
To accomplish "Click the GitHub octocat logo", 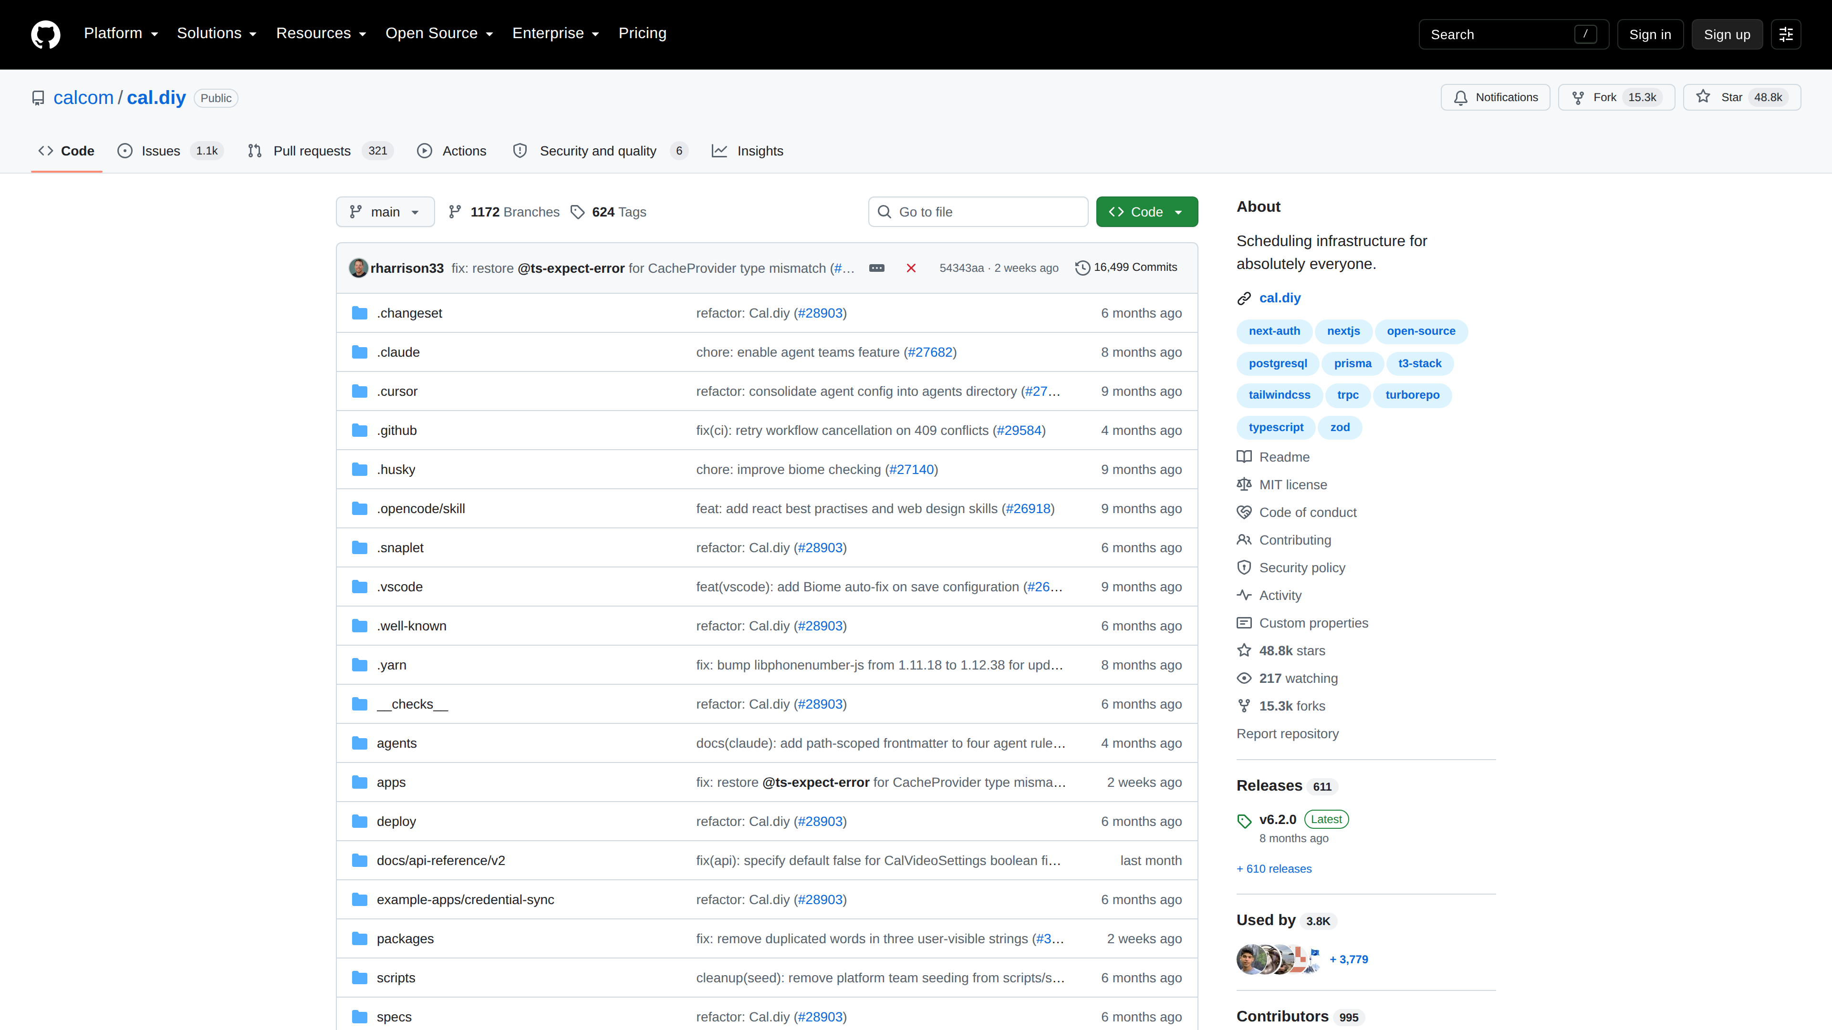I will [x=45, y=34].
